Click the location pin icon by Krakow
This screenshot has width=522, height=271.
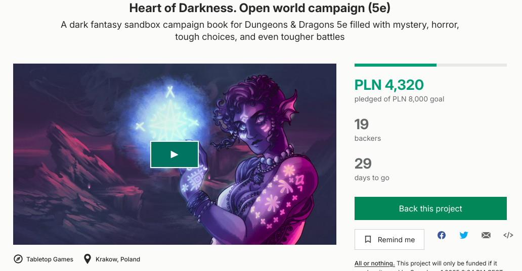87,259
